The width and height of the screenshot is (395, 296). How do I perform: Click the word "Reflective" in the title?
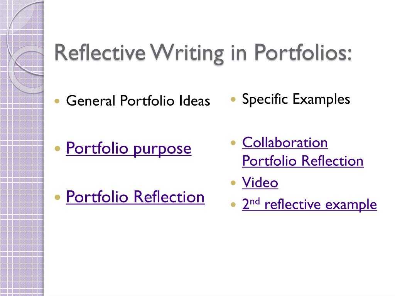coord(100,52)
